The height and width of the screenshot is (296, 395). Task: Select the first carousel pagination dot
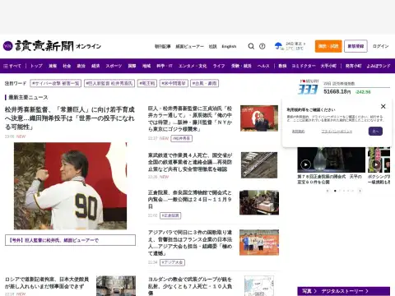pyautogui.click(x=335, y=191)
